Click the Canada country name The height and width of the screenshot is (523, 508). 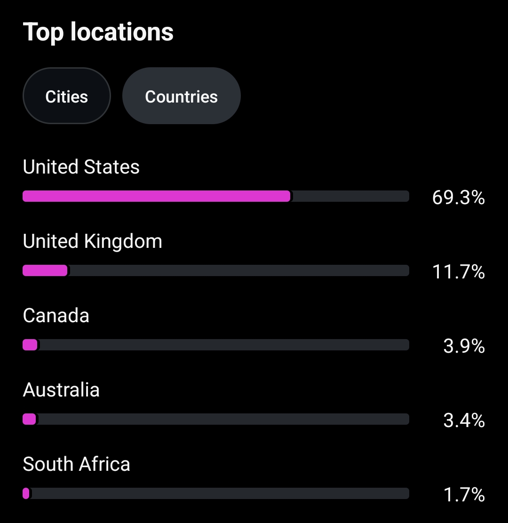[x=56, y=316]
